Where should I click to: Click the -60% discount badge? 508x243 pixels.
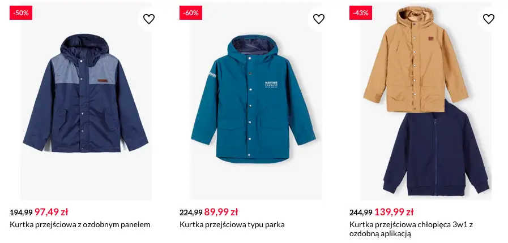point(191,12)
